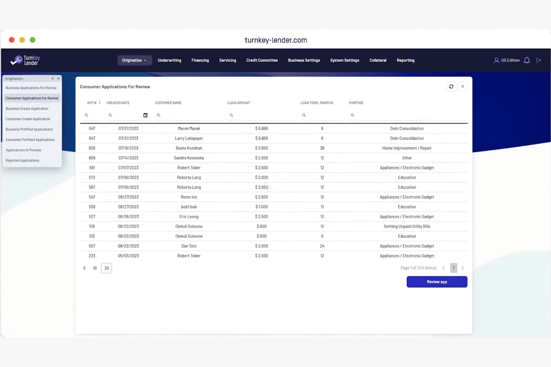Image resolution: width=551 pixels, height=367 pixels.
Task: Open Rejected Applications from sidebar
Action: pos(22,160)
